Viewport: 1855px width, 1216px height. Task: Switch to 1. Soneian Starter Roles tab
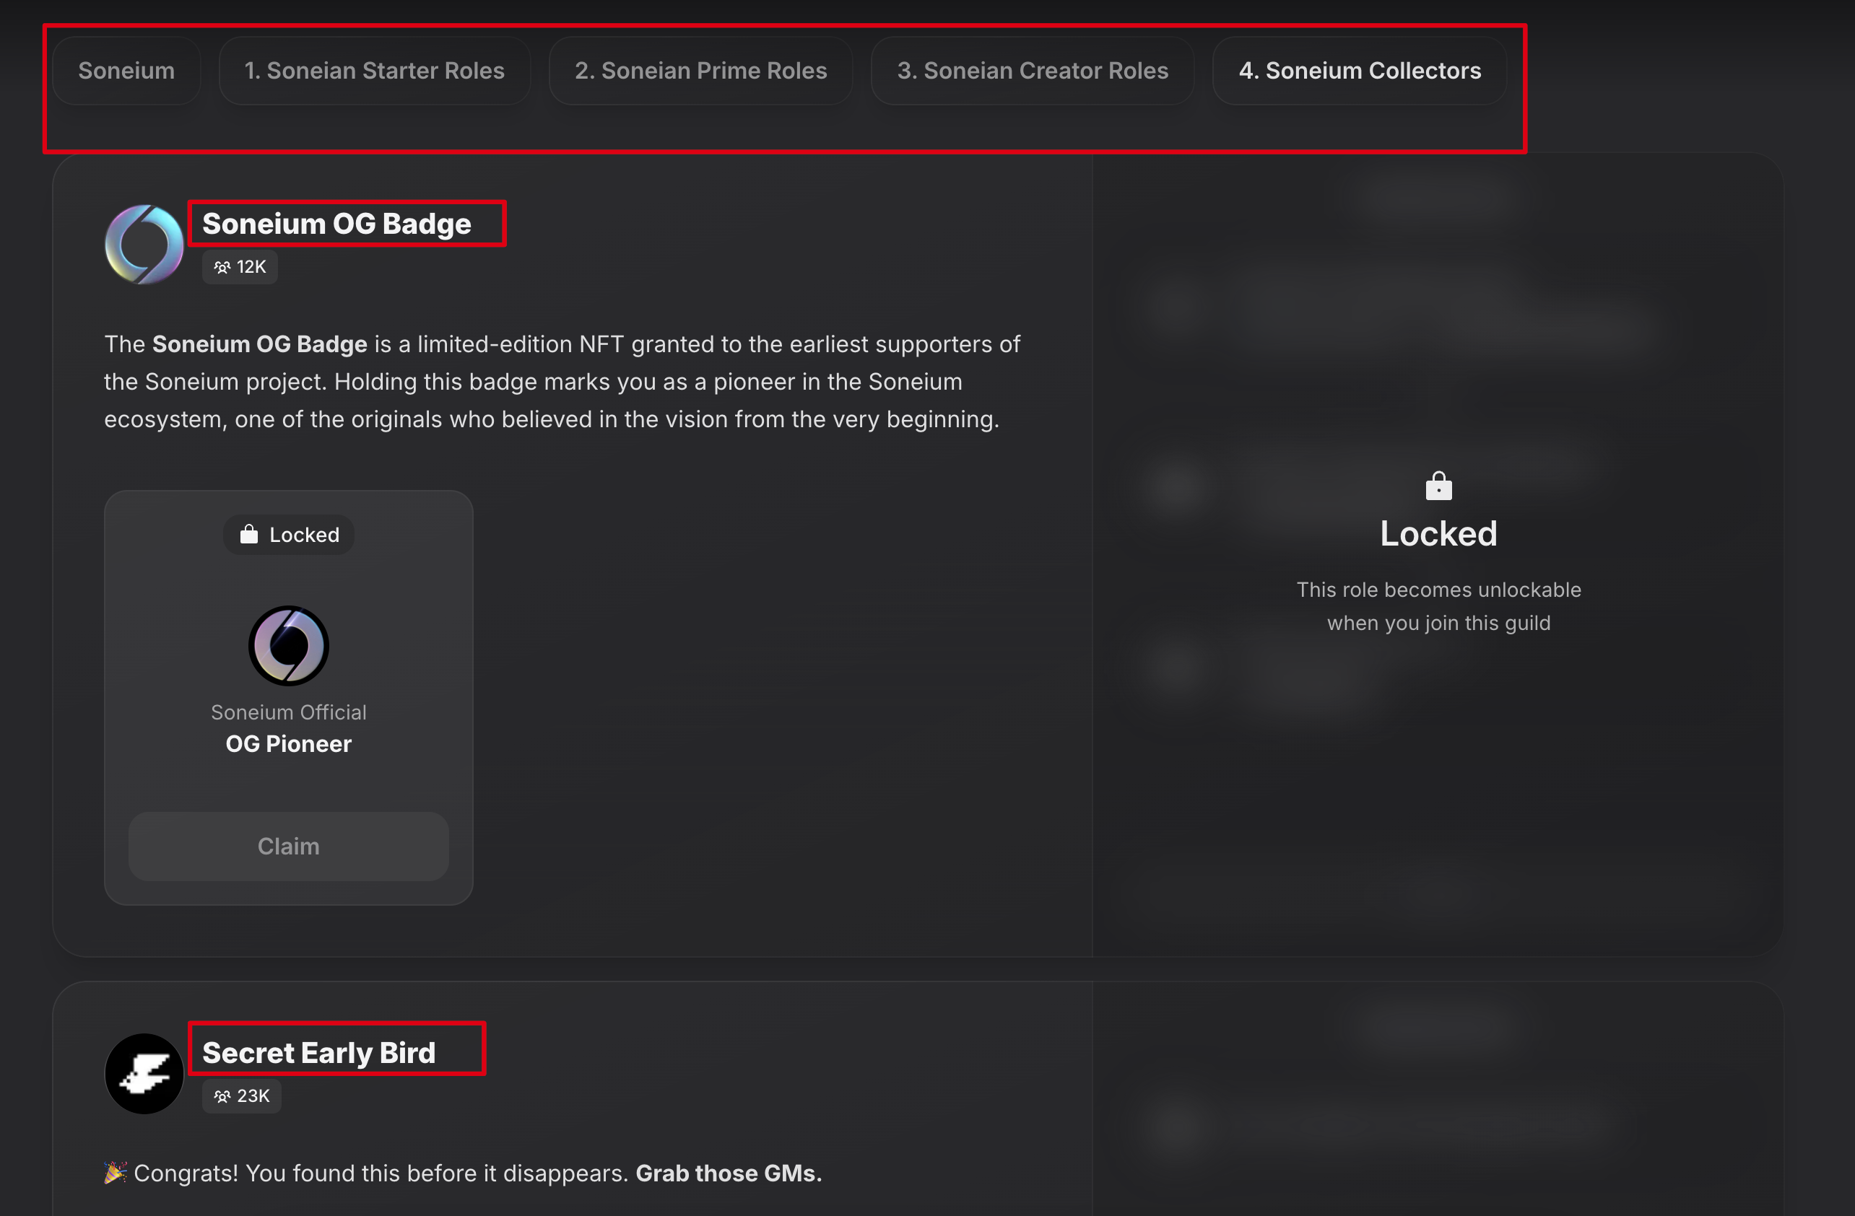[x=374, y=71]
